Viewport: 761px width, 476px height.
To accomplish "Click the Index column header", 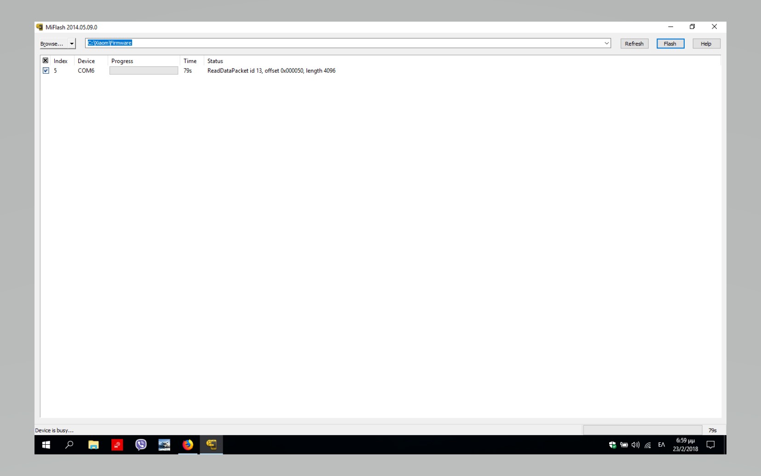I will [x=61, y=61].
